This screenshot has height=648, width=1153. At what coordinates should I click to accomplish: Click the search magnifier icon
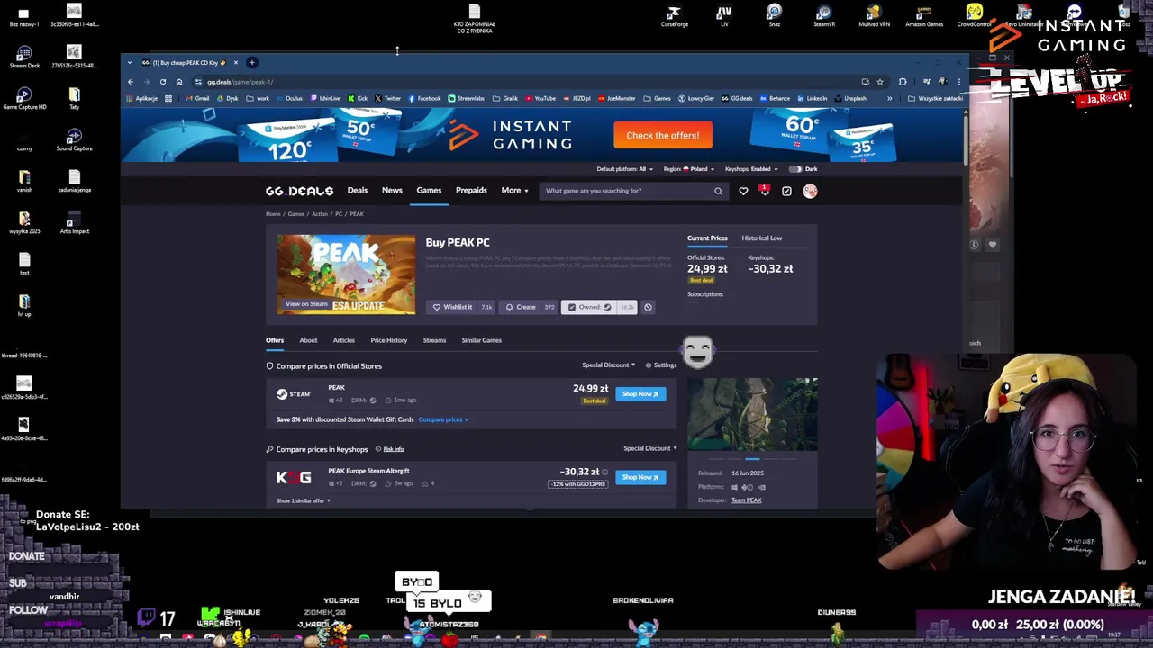(x=718, y=191)
